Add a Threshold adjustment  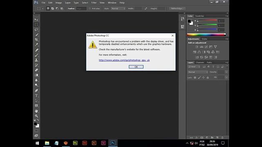pos(206,57)
